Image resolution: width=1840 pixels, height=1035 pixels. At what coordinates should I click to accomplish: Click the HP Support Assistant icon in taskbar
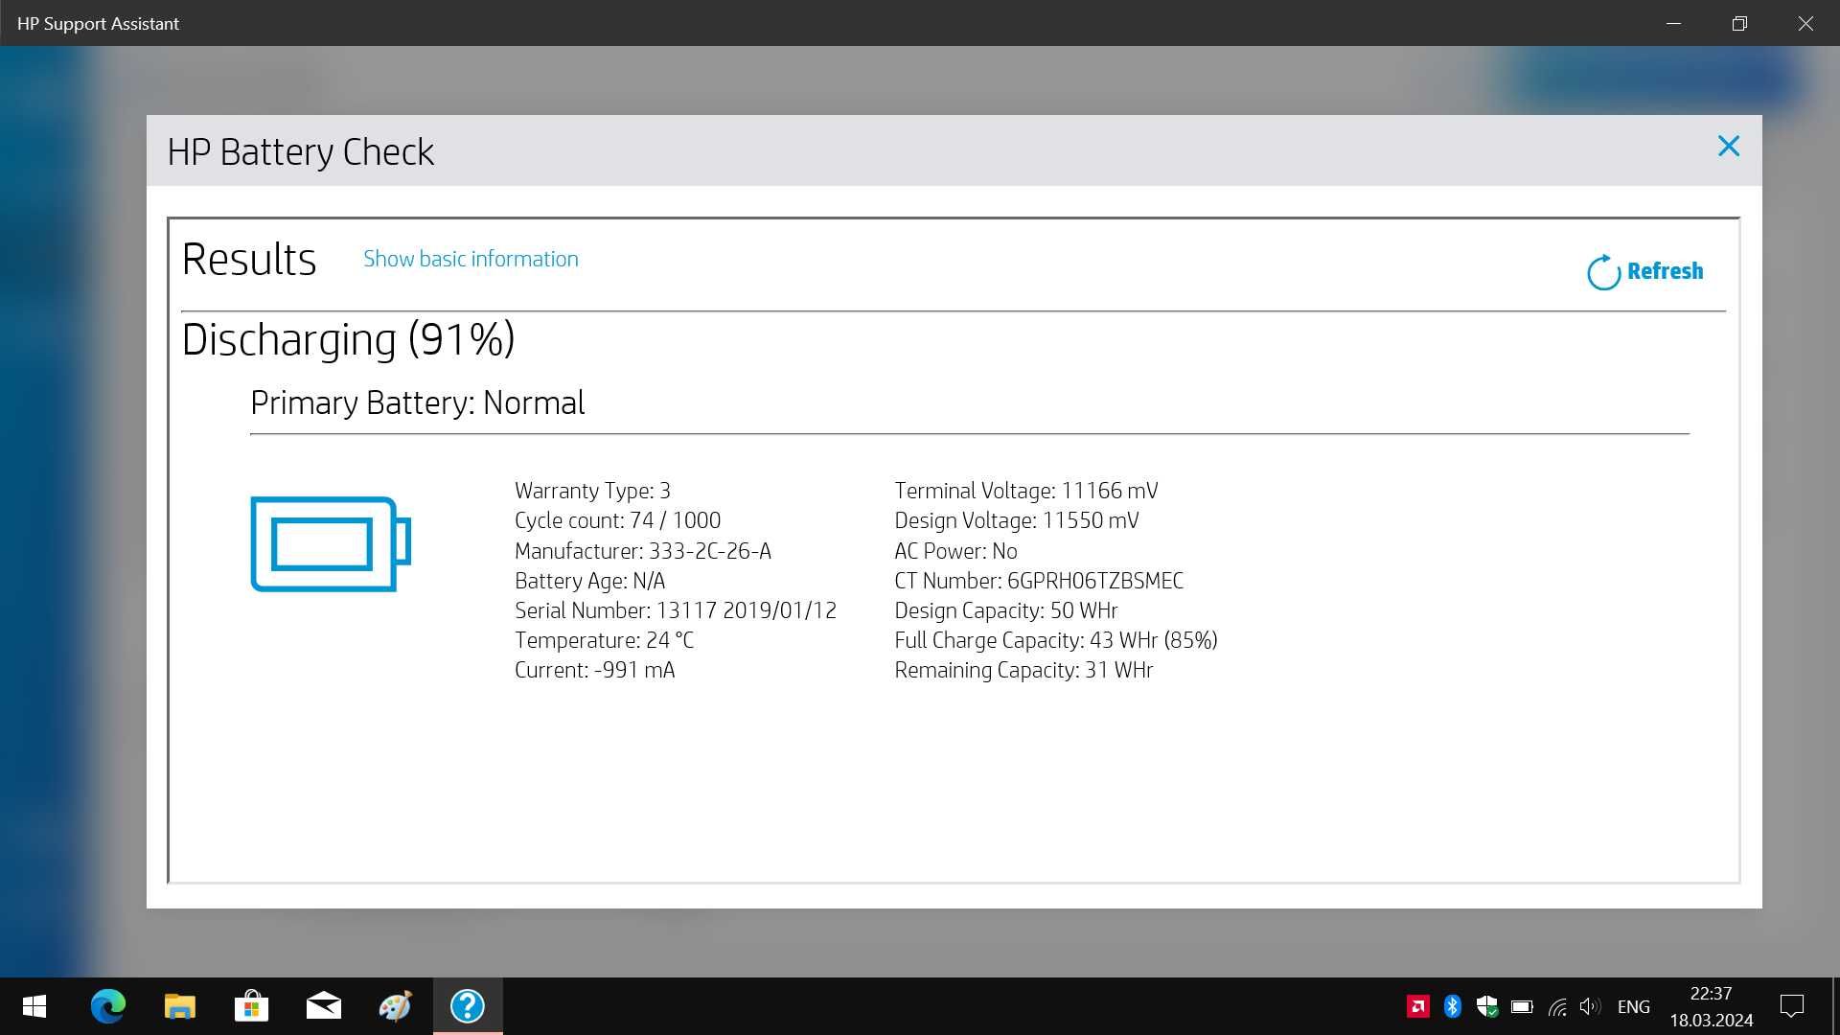pyautogui.click(x=468, y=1006)
